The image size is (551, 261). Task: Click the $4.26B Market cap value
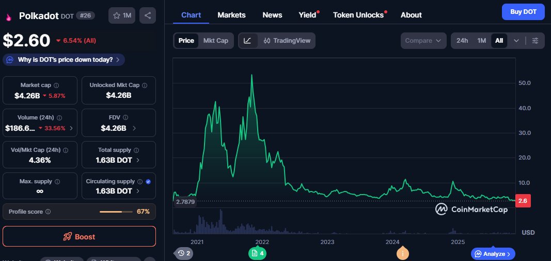click(x=27, y=96)
